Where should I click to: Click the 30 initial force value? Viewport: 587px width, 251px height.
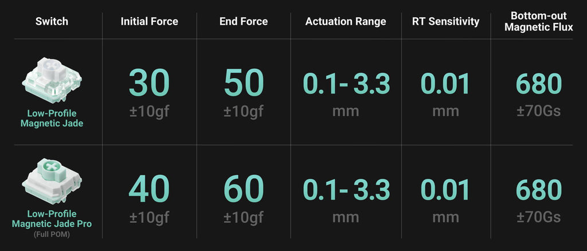click(150, 84)
